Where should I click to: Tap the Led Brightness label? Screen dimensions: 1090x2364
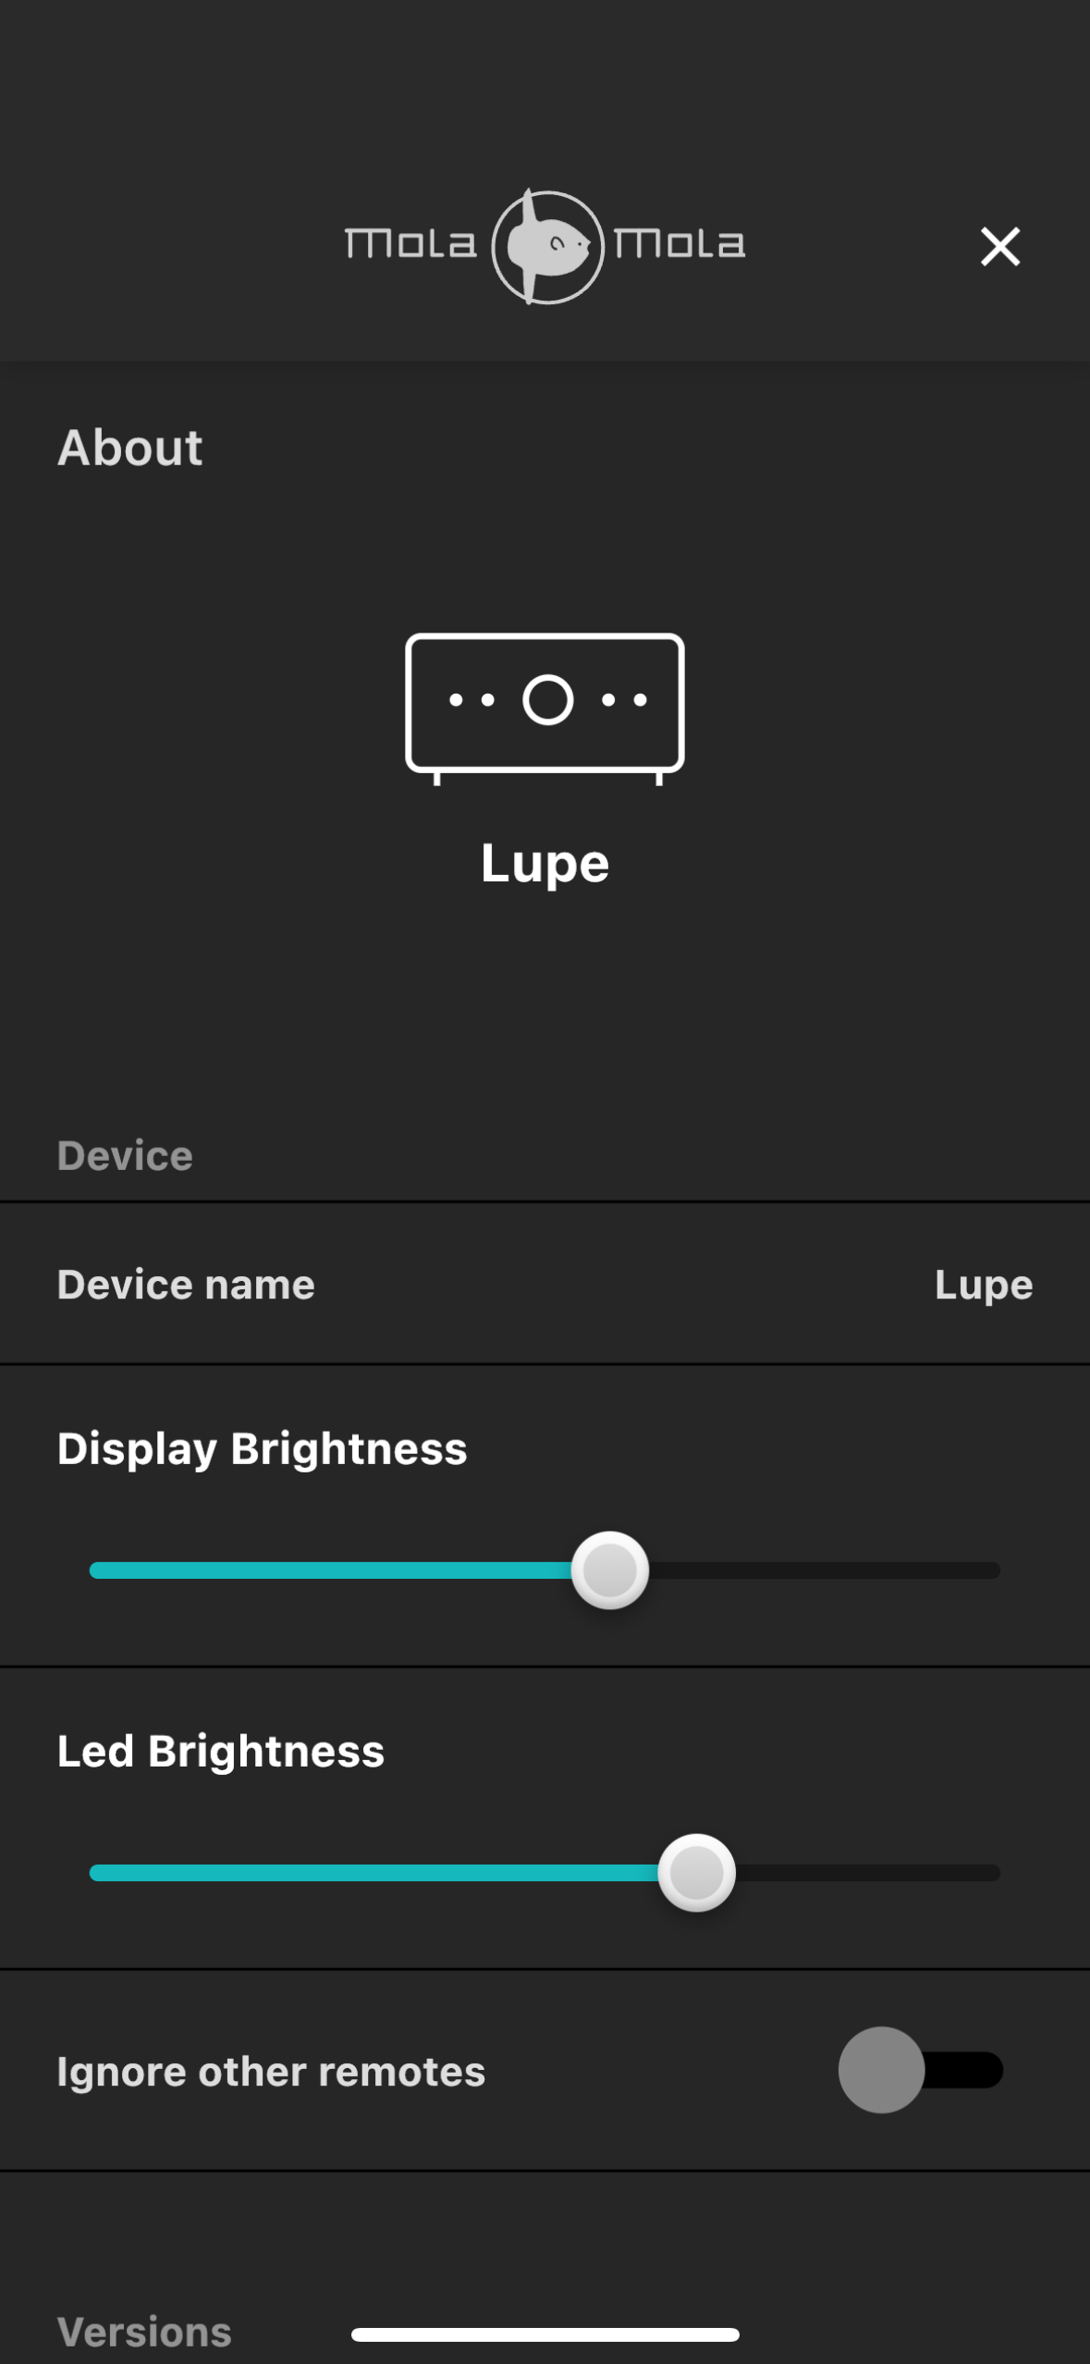(220, 1752)
